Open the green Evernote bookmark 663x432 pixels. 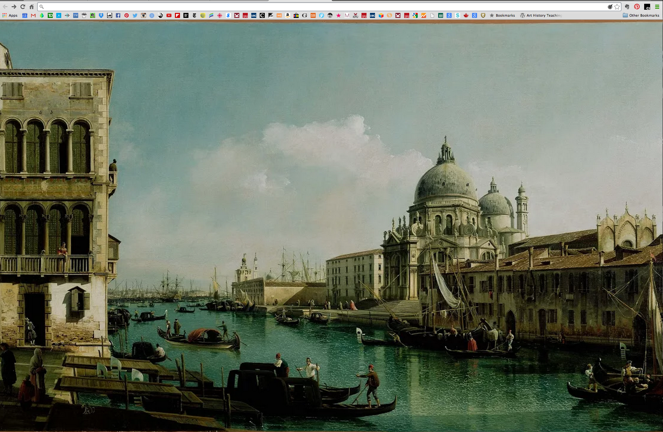pos(93,15)
